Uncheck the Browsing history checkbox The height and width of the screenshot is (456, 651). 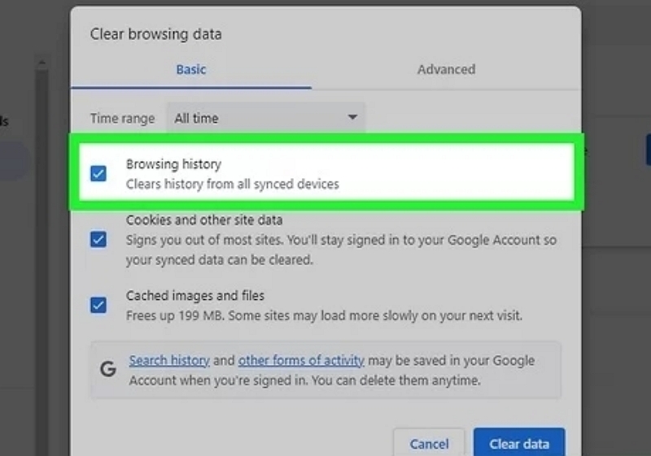tap(98, 173)
